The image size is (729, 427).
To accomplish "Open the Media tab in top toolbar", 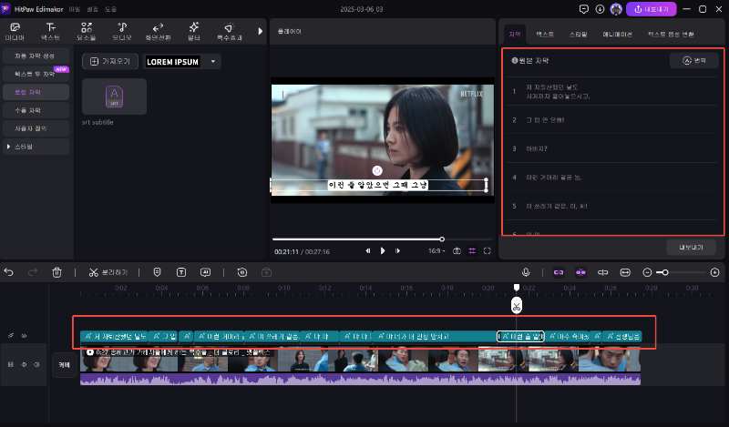I will point(15,32).
